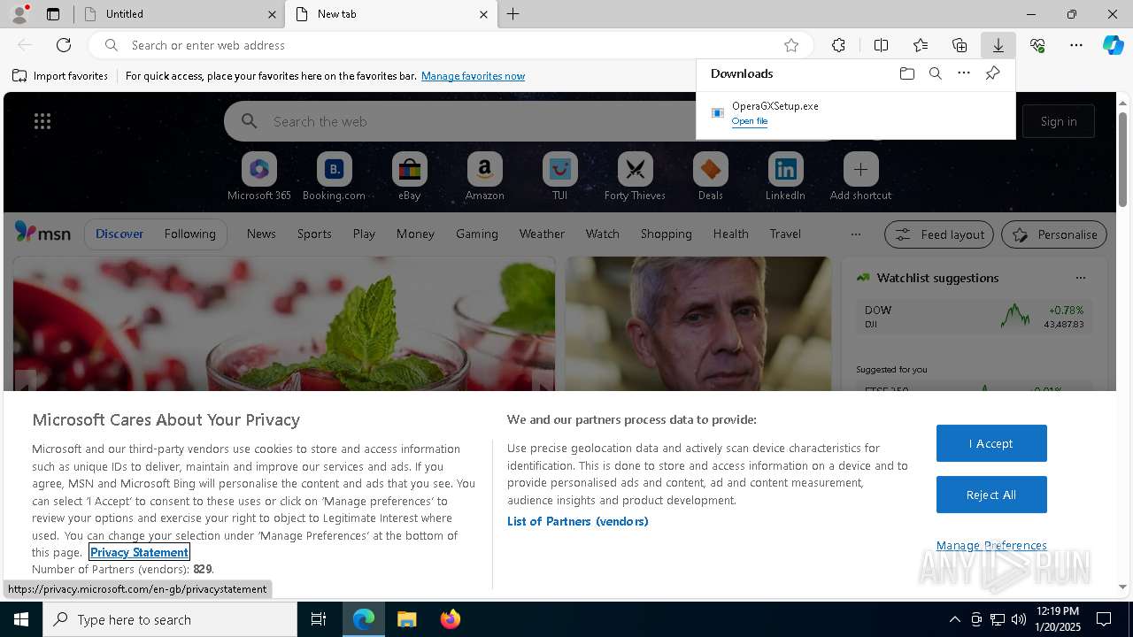Screen dimensions: 1133x637
Task: Open the Privacy Statement link
Action: pyautogui.click(x=140, y=552)
